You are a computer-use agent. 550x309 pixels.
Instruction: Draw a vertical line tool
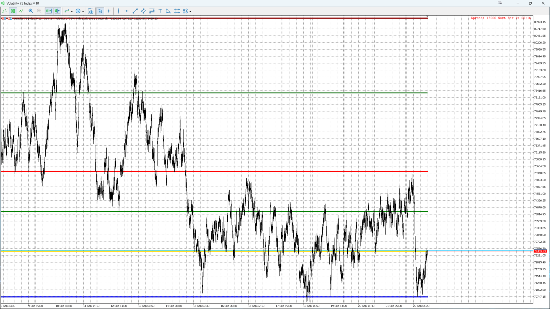118,11
